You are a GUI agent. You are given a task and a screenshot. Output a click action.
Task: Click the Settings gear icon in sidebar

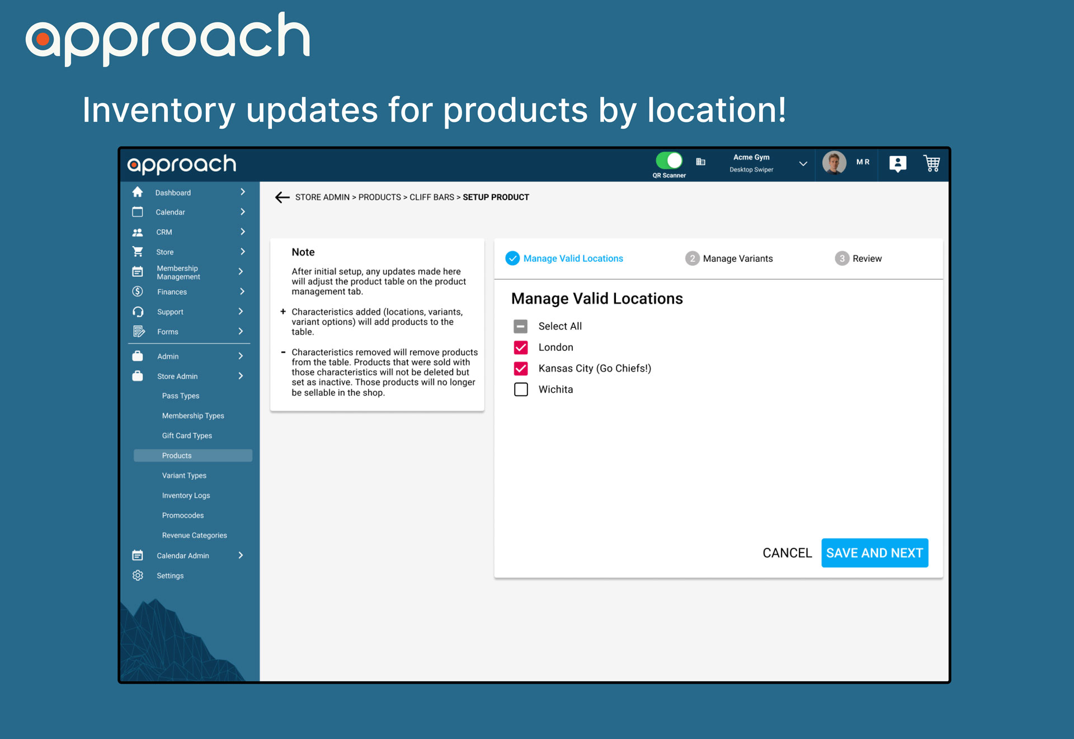point(138,575)
